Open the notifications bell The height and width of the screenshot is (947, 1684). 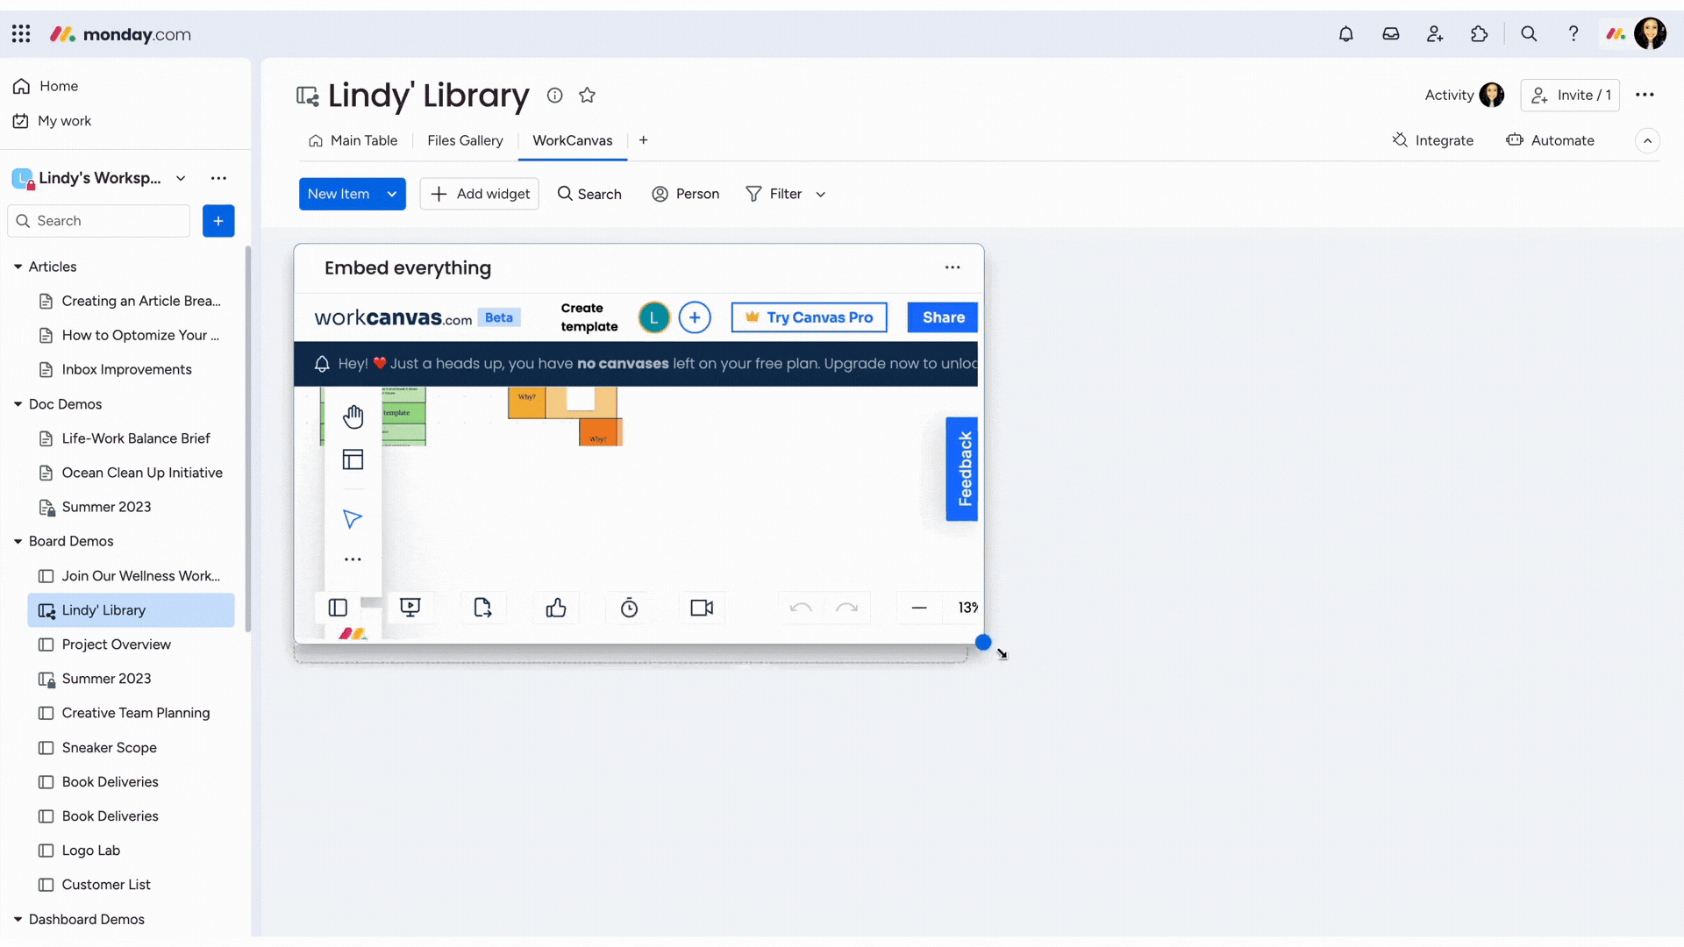coord(1345,34)
